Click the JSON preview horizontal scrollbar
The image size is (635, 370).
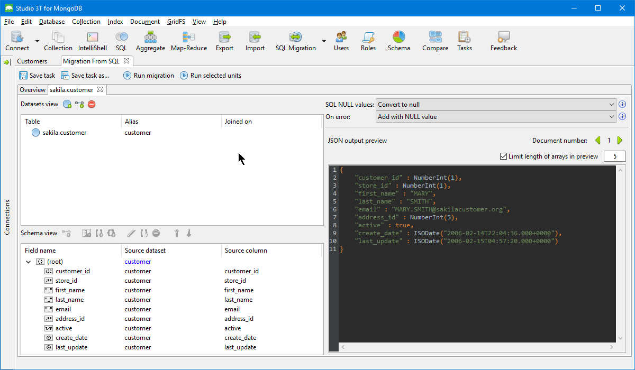click(x=476, y=347)
